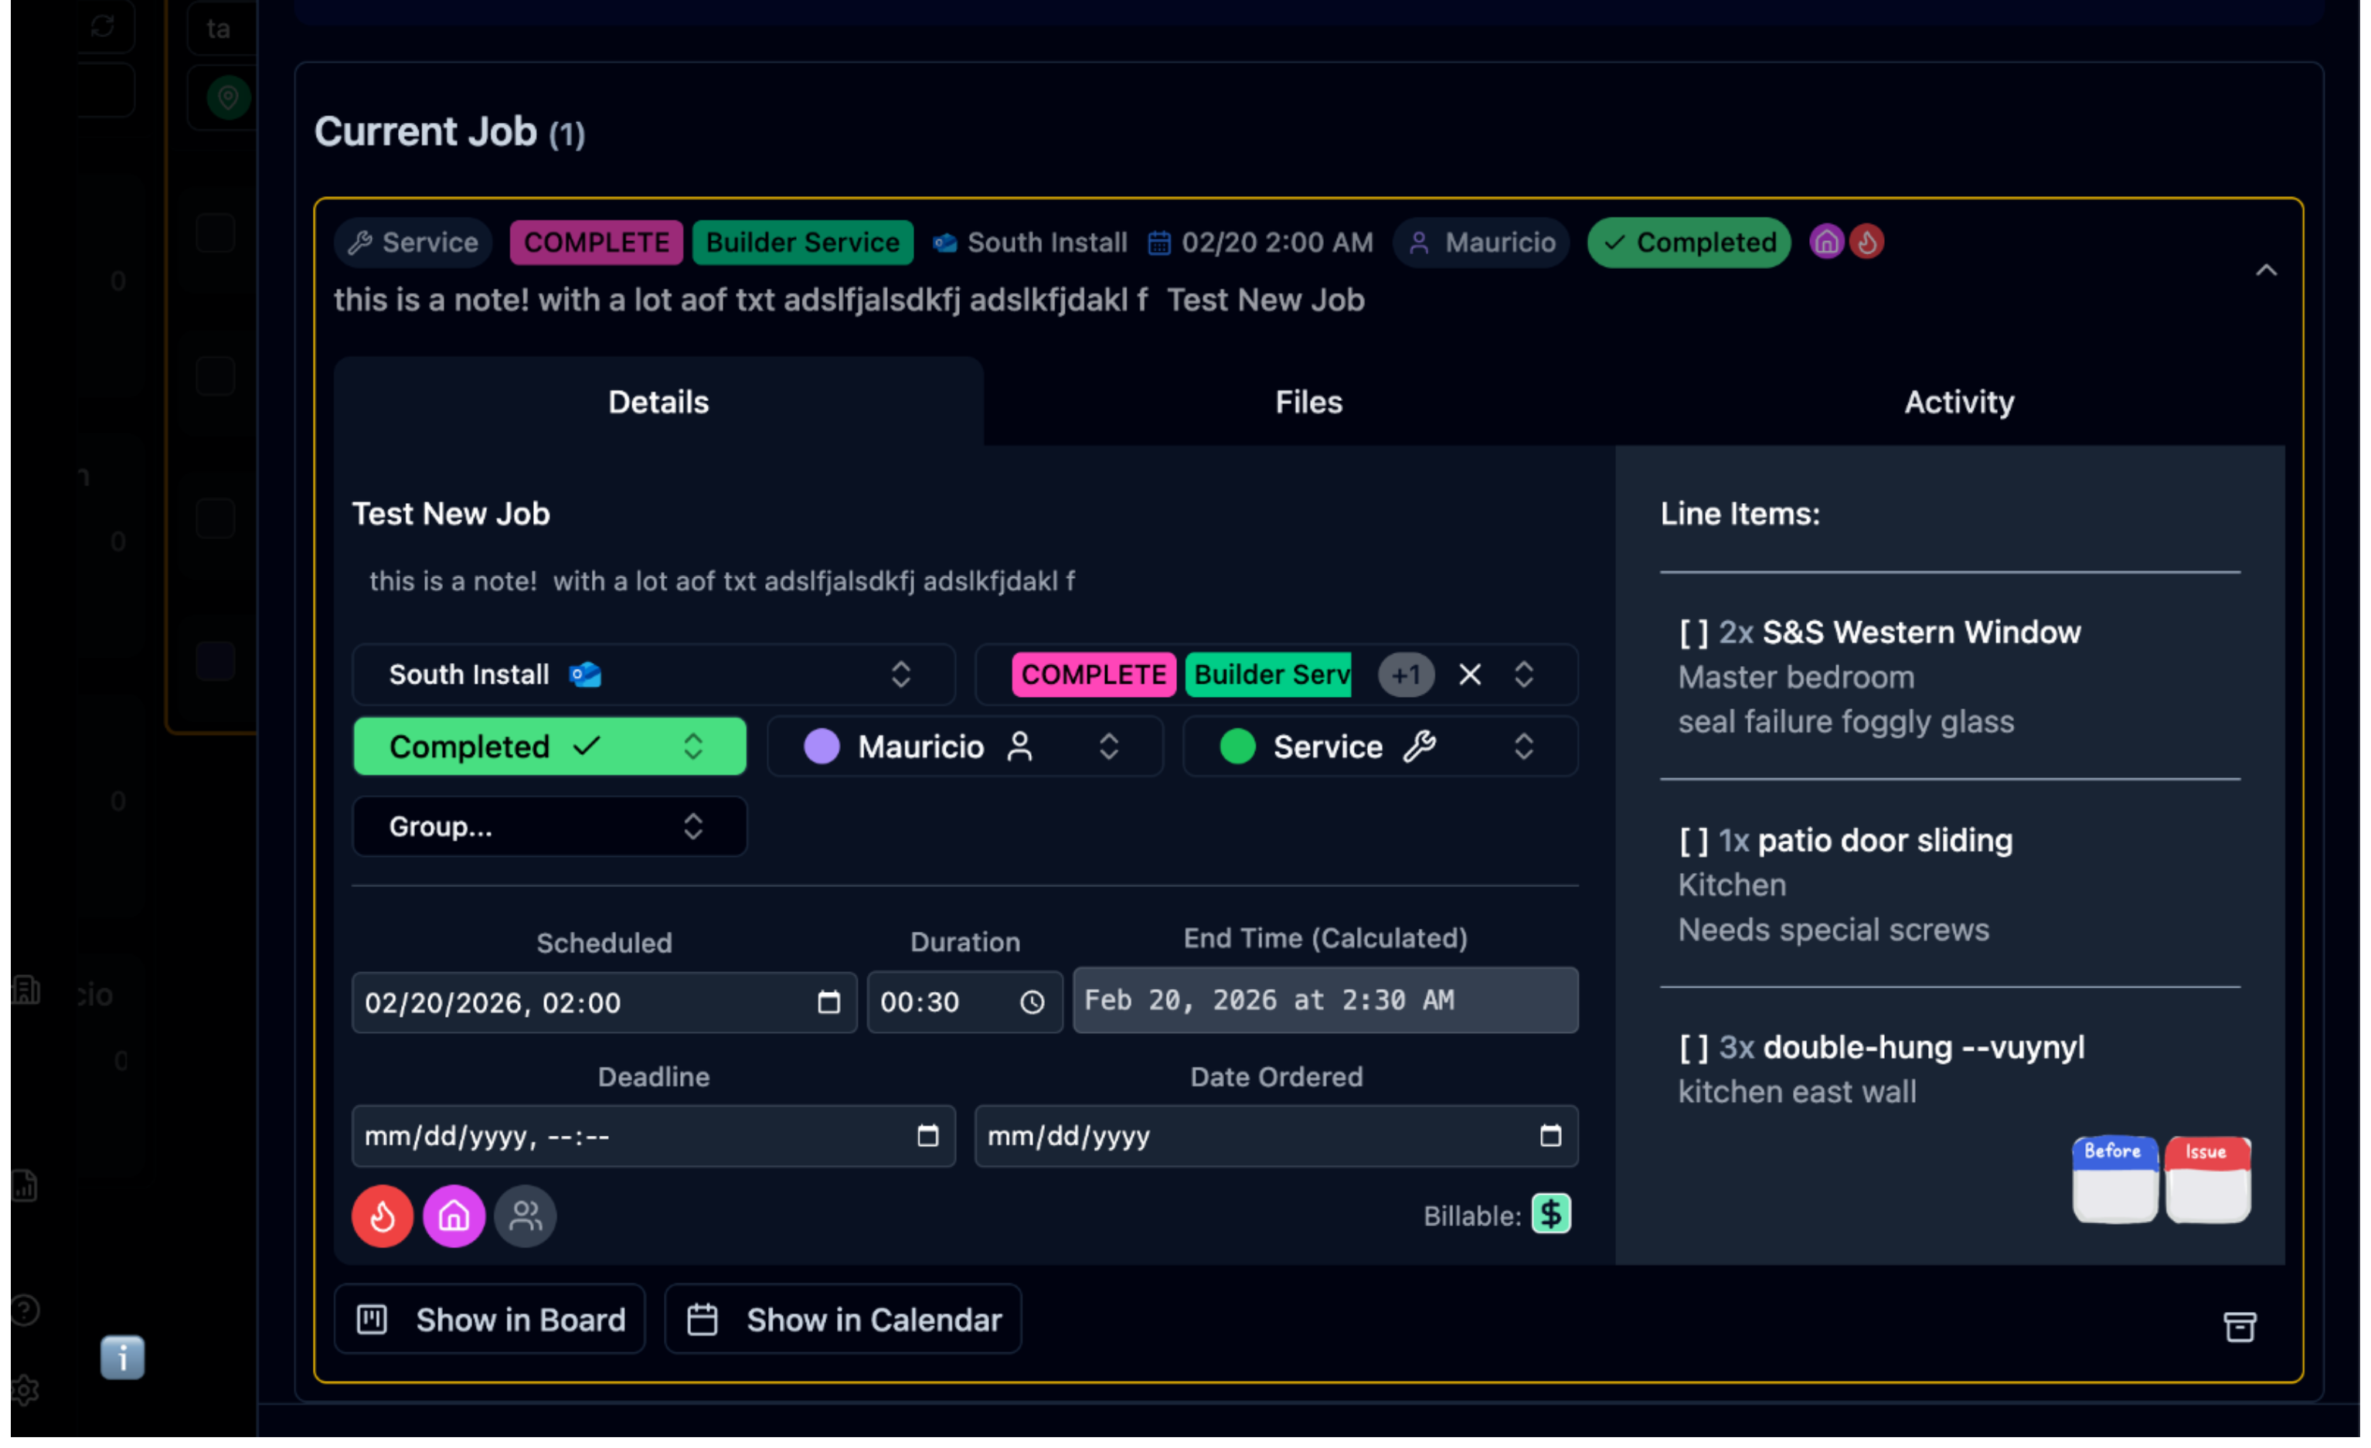Toggle the Billable dollar sign icon
This screenshot has height=1448, width=2371.
pyautogui.click(x=1550, y=1214)
